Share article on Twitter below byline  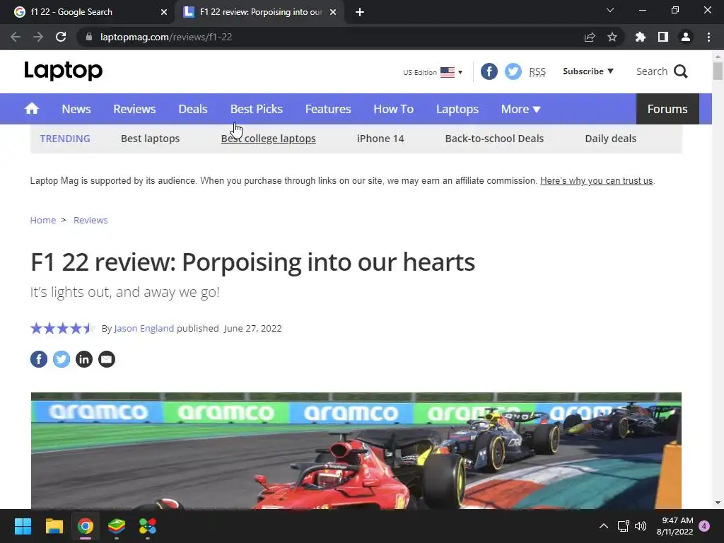62,359
